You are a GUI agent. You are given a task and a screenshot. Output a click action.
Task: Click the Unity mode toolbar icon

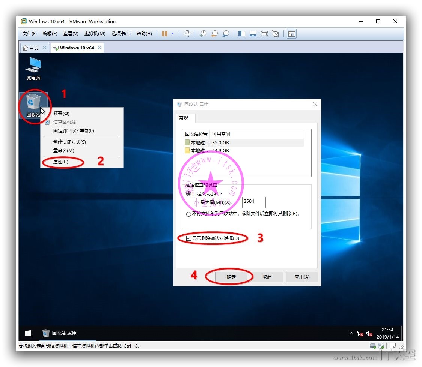click(x=276, y=34)
